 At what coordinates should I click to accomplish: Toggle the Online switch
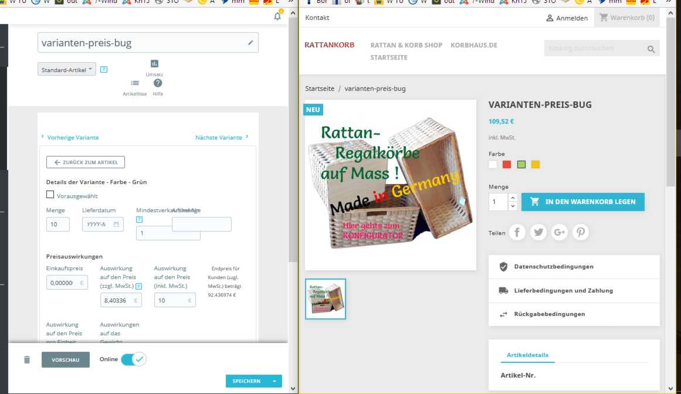(x=133, y=359)
